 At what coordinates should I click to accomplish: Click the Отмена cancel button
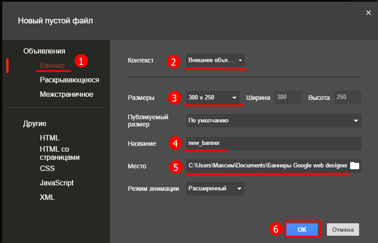coord(343,229)
